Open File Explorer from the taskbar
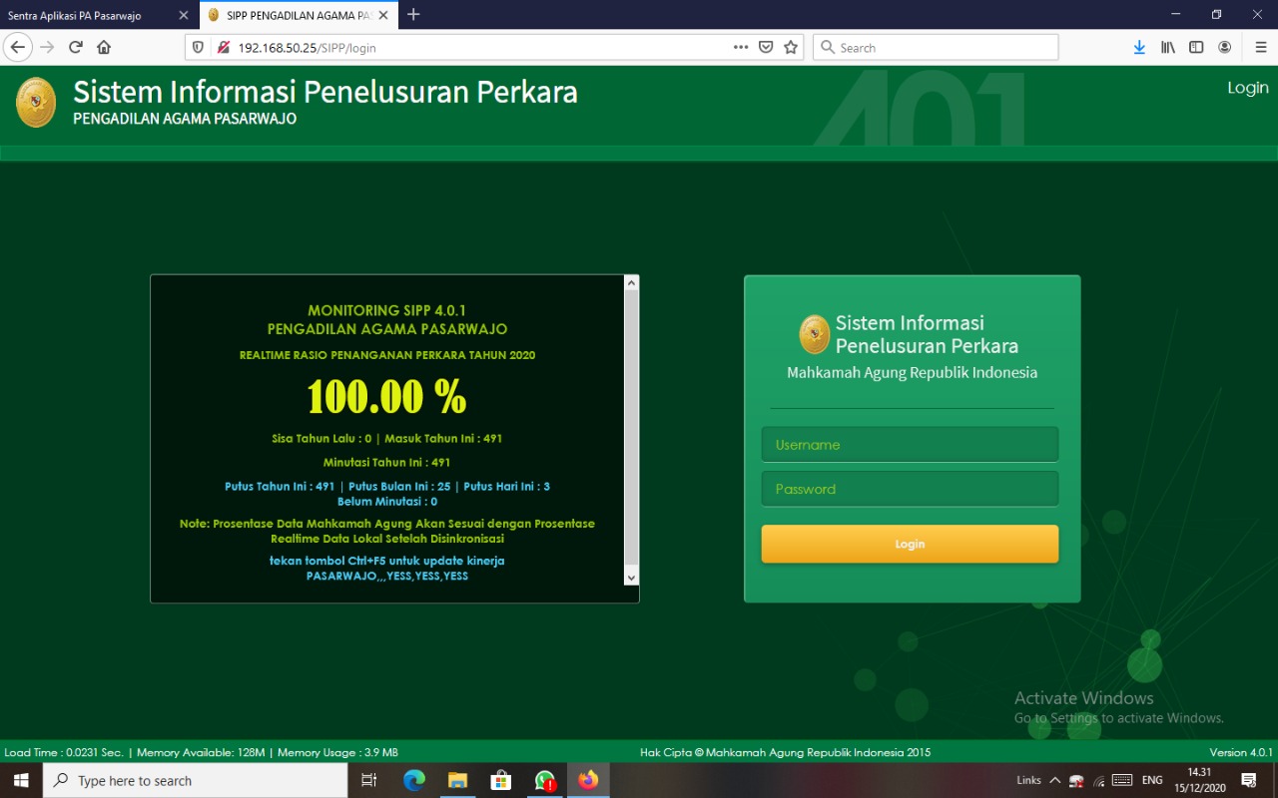The height and width of the screenshot is (798, 1278). pyautogui.click(x=457, y=780)
